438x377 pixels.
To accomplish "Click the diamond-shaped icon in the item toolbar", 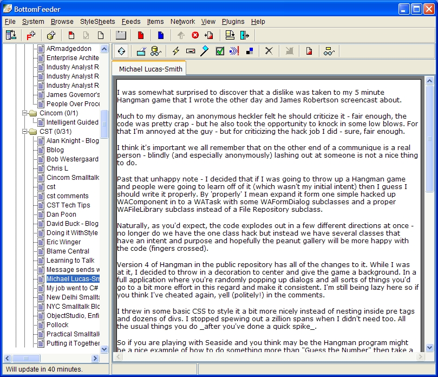I will [x=121, y=51].
